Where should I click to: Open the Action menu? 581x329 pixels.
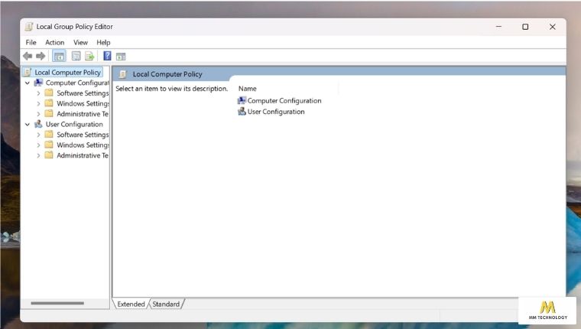tap(55, 42)
